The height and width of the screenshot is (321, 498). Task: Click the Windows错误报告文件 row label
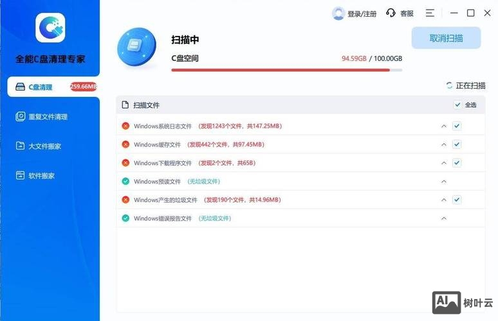(x=163, y=218)
